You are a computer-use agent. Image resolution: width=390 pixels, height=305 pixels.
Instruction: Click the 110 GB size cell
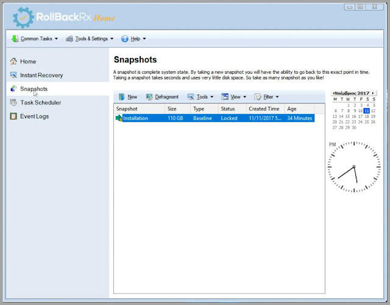tap(175, 118)
